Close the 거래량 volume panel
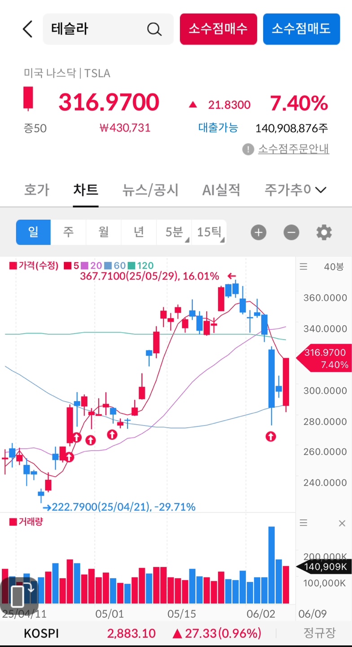The height and width of the screenshot is (647, 352). (x=342, y=523)
